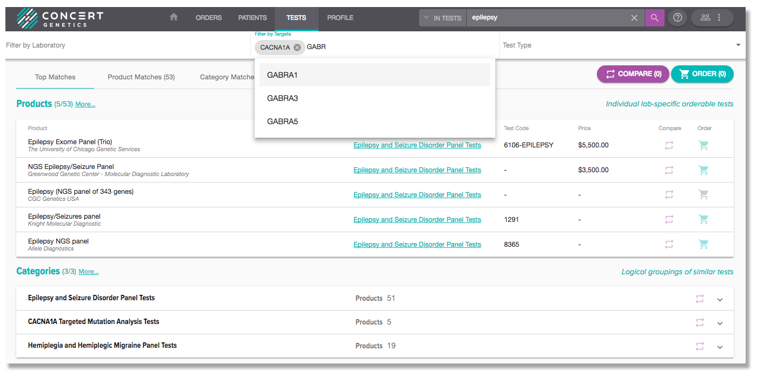The image size is (757, 378).
Task: Click the home icon in navigation bar
Action: (174, 17)
